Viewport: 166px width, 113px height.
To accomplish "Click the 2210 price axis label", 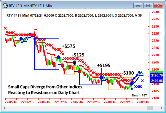I will click(x=155, y=55).
